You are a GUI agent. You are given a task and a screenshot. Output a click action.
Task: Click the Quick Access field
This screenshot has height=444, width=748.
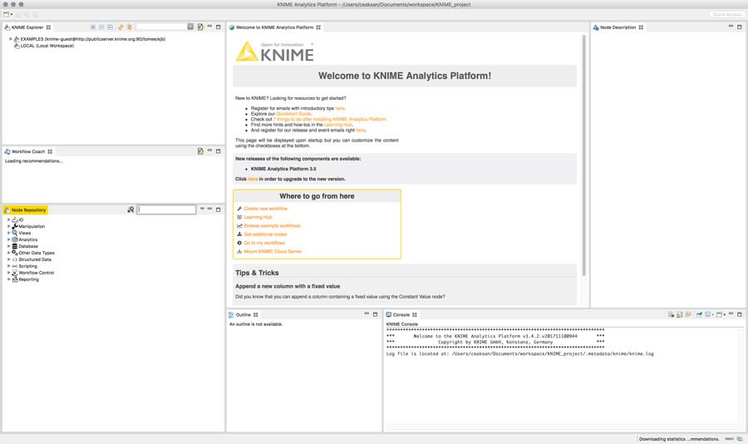(726, 14)
